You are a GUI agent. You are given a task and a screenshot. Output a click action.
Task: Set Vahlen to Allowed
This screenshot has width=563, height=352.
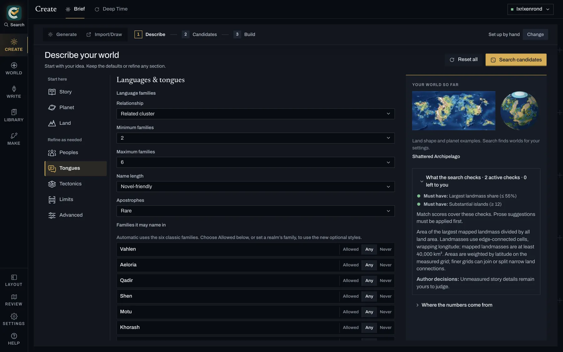(351, 249)
